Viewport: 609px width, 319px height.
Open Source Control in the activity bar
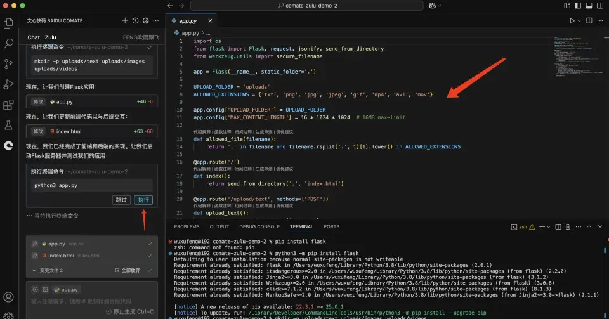click(9, 64)
